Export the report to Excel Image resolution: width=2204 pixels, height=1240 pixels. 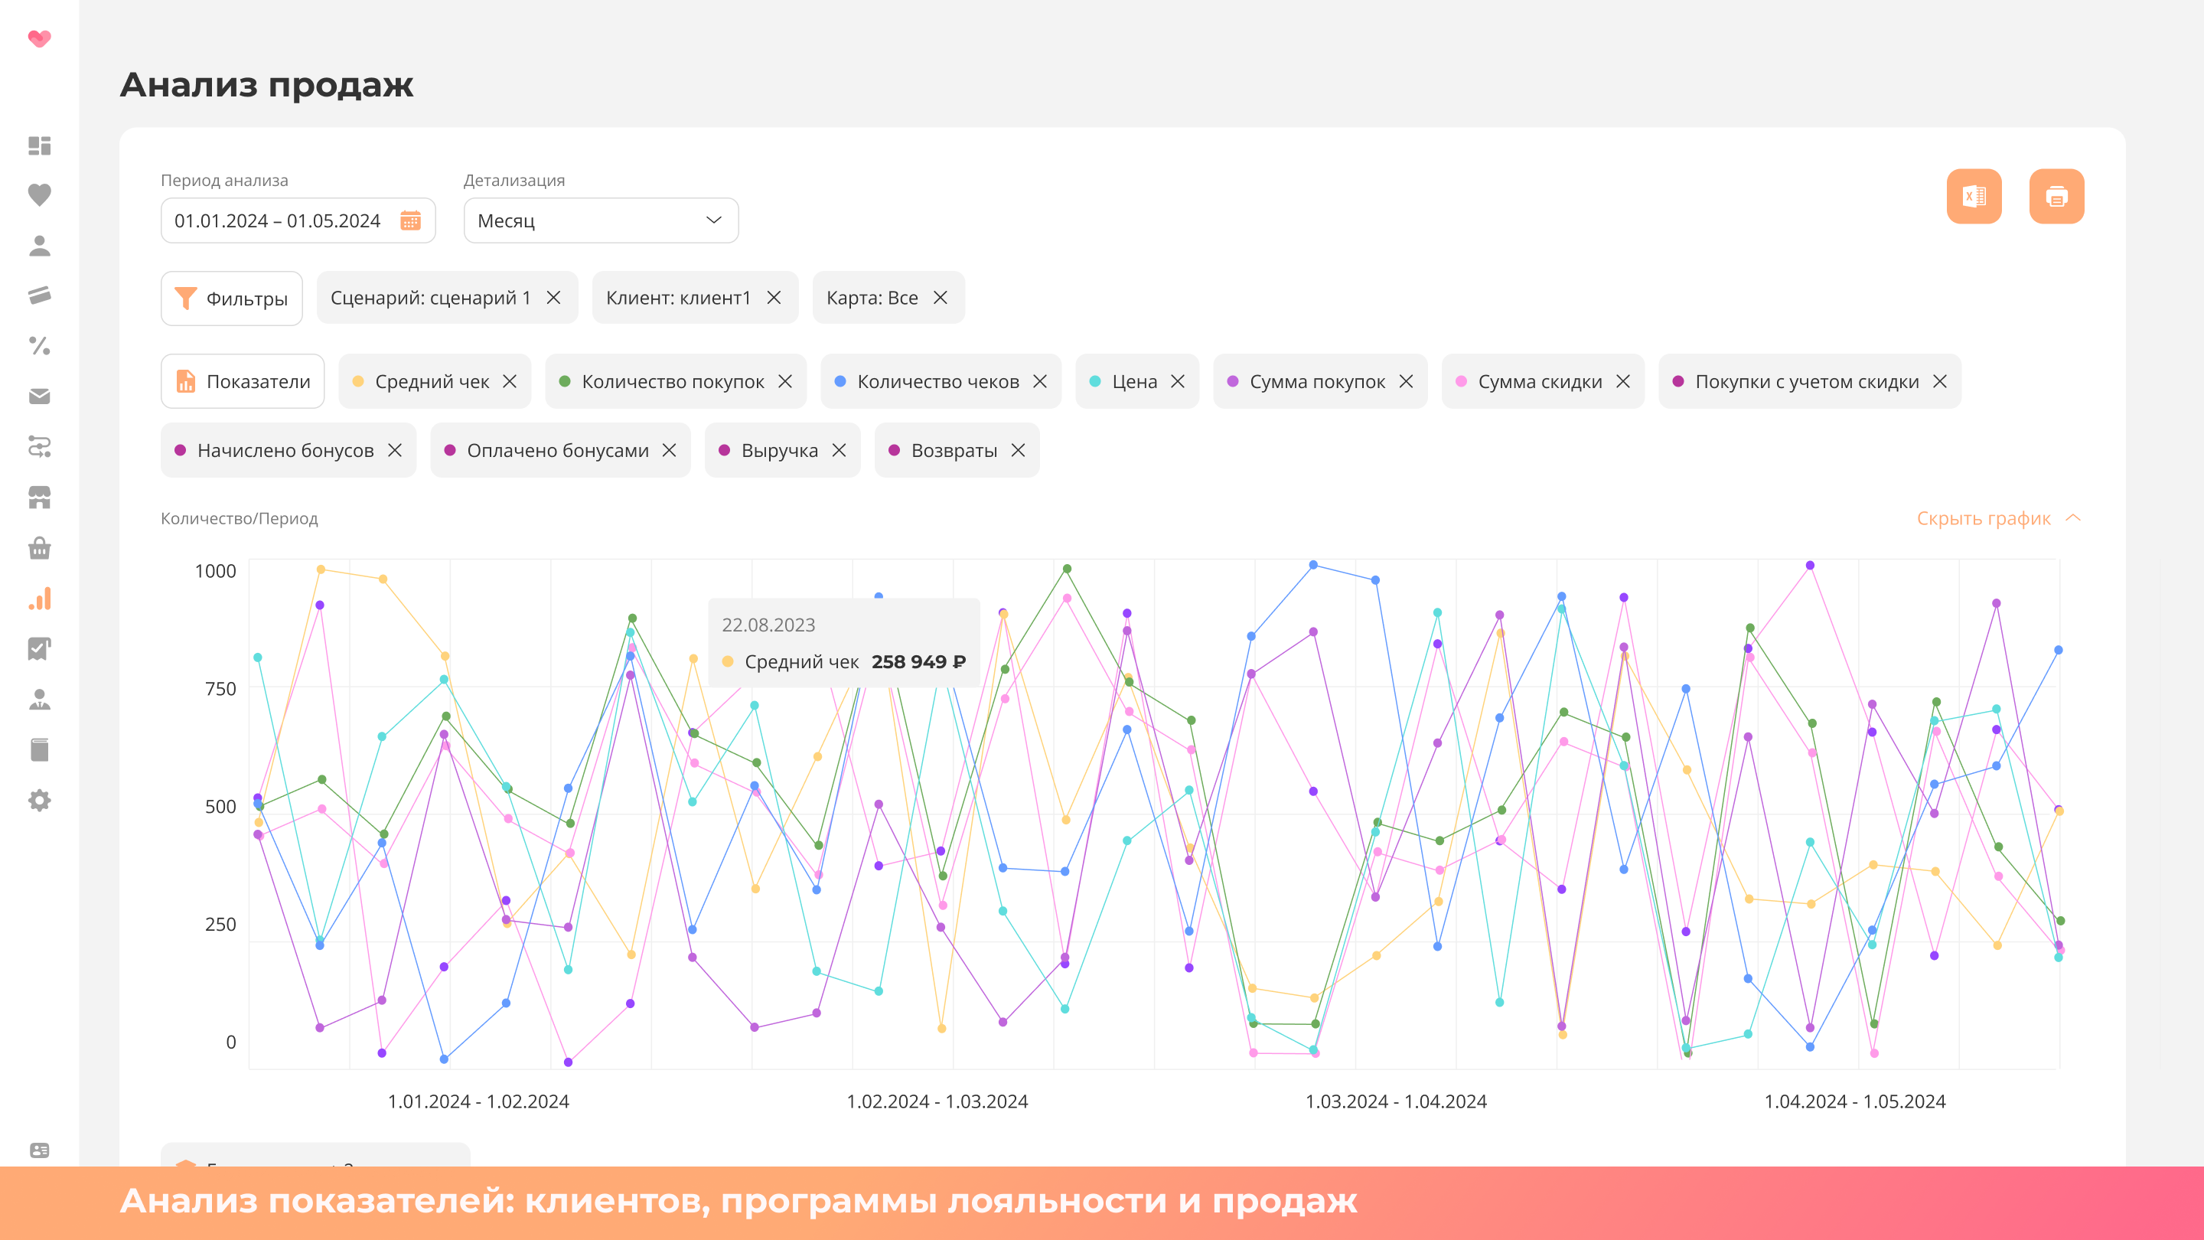(x=1974, y=196)
